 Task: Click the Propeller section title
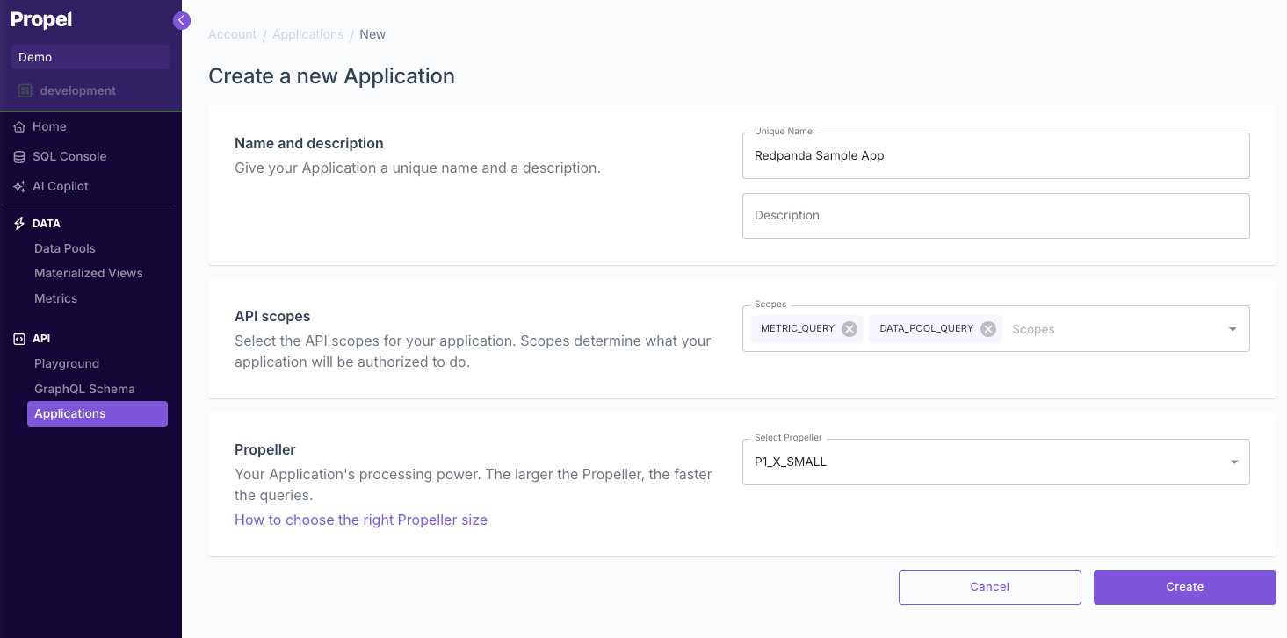pos(265,449)
